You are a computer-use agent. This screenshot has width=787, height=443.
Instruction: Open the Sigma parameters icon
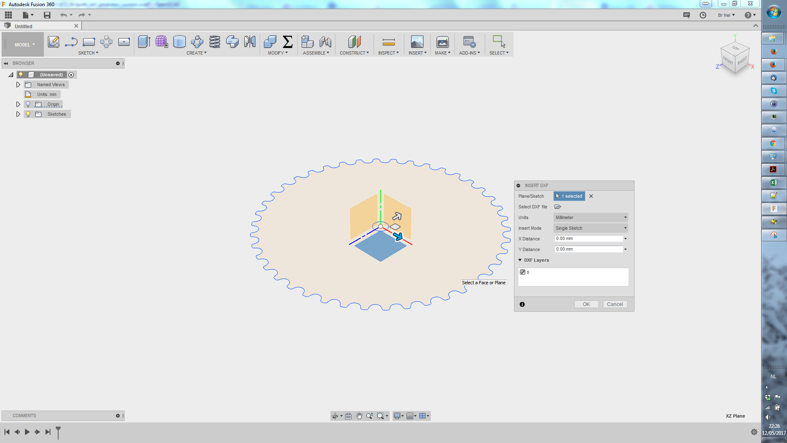tap(288, 42)
